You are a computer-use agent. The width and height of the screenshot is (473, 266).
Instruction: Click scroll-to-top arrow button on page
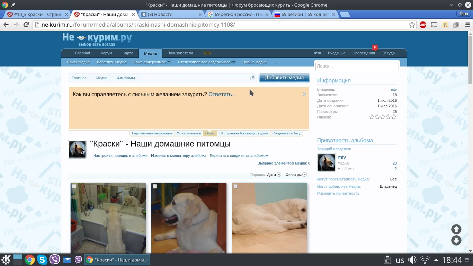coord(456,229)
